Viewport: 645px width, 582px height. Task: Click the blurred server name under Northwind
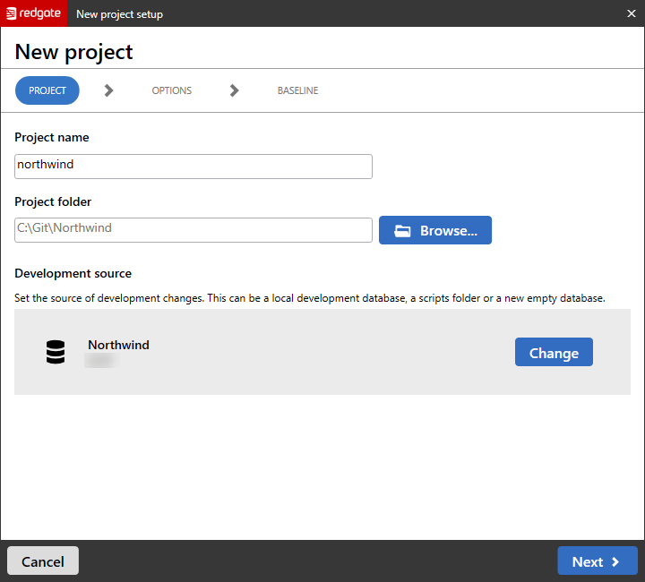(x=101, y=360)
